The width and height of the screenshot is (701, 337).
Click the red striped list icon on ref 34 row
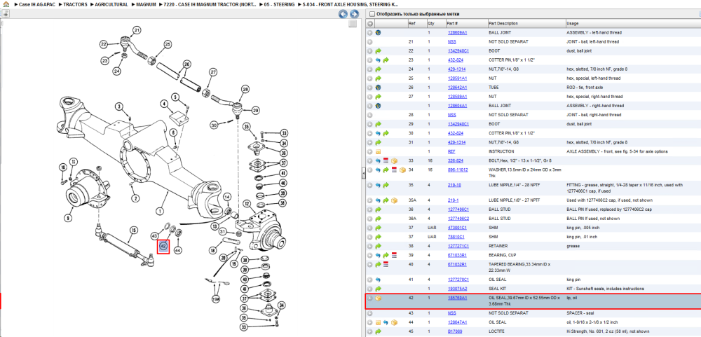pos(394,170)
